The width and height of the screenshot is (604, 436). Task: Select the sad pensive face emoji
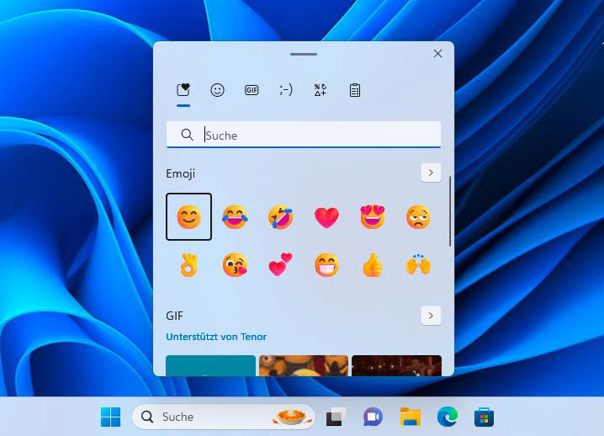pos(418,216)
